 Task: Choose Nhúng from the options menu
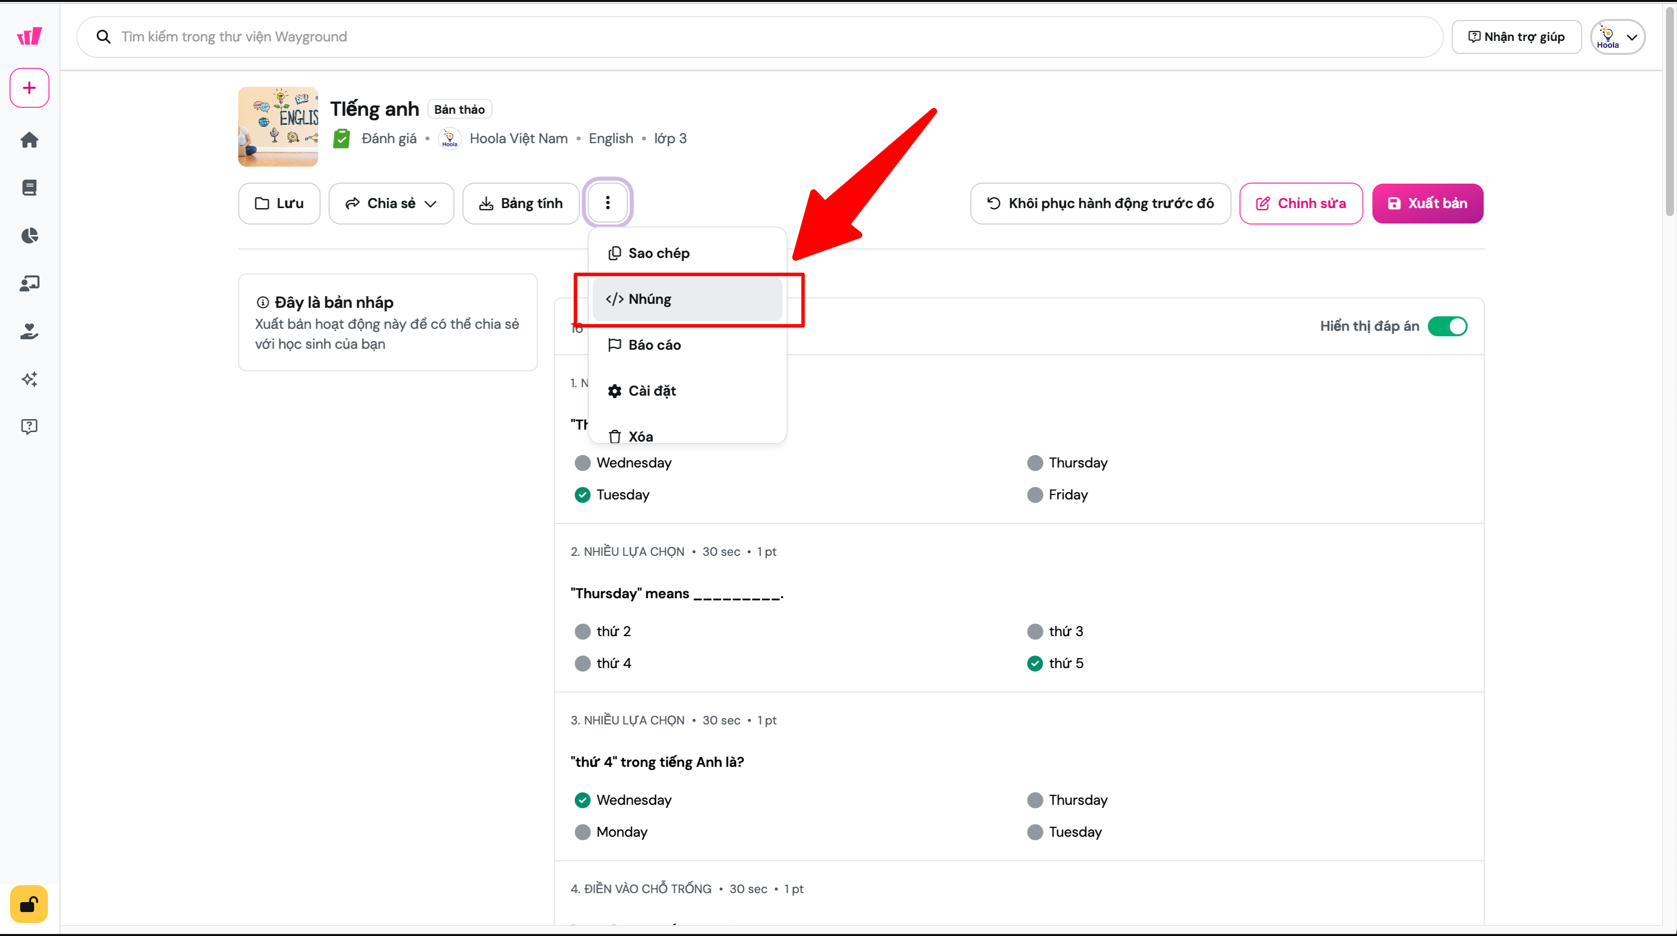(x=687, y=299)
